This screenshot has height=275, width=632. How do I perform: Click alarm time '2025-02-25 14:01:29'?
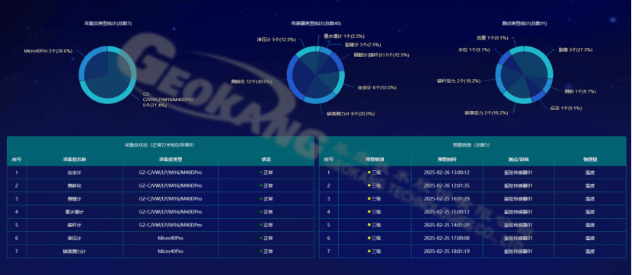coord(447,225)
